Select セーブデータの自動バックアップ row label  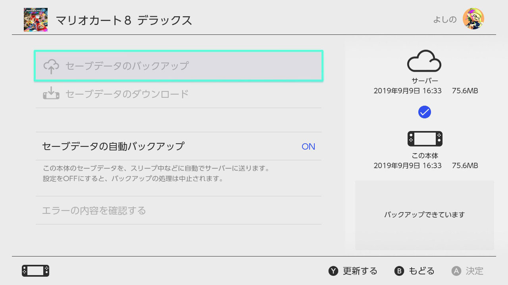click(113, 146)
